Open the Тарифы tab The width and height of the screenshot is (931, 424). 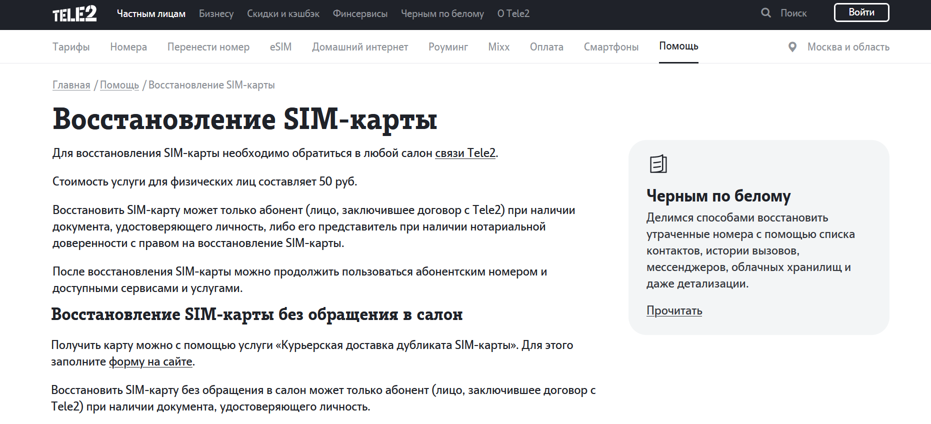click(71, 47)
